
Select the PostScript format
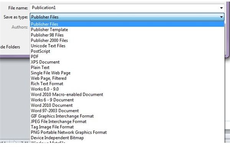(127, 51)
